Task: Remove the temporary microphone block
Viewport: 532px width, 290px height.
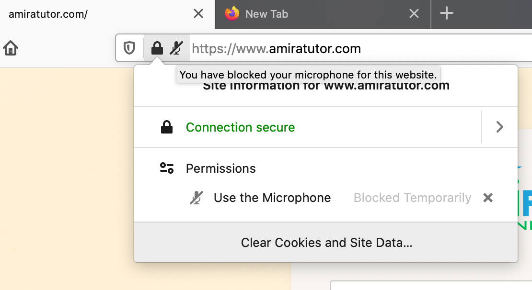Action: pos(488,198)
